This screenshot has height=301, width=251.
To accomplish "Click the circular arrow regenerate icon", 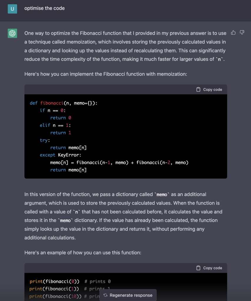I will [x=106, y=295].
